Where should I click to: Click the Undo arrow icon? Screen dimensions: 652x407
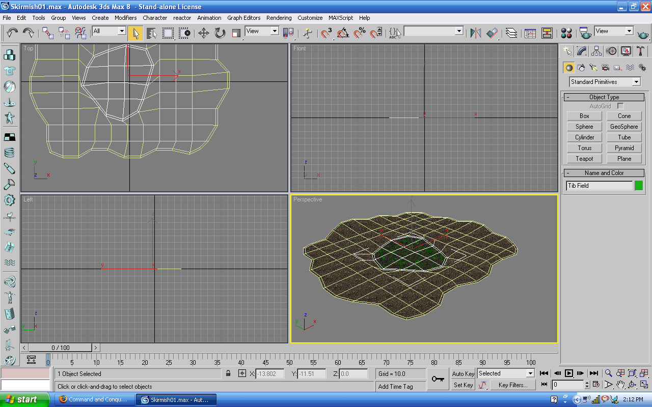click(x=12, y=33)
